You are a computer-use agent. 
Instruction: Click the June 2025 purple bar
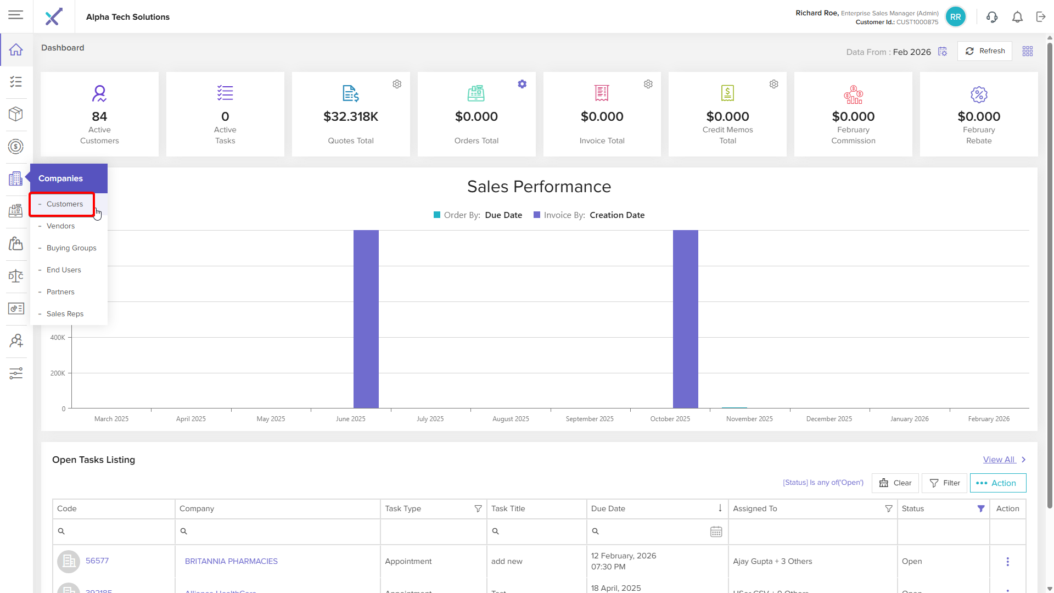tap(366, 318)
